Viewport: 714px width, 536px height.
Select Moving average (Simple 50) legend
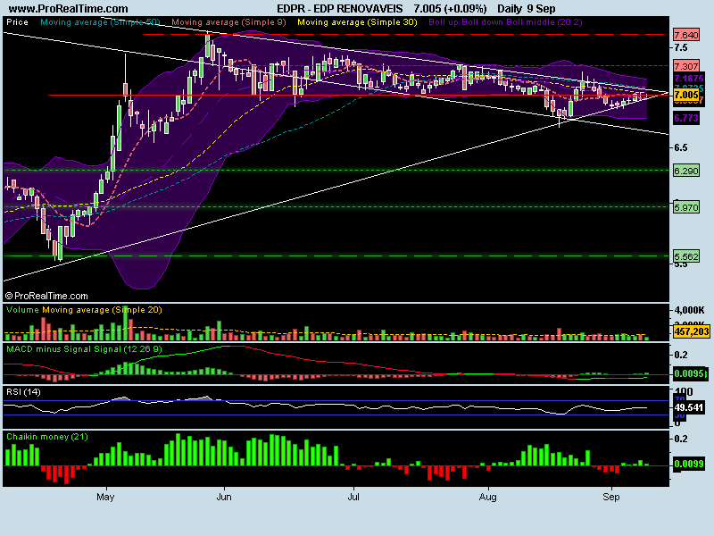point(100,21)
